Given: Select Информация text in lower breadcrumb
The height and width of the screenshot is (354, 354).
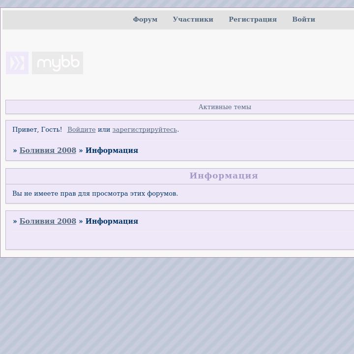Looking at the screenshot, I should [x=112, y=221].
